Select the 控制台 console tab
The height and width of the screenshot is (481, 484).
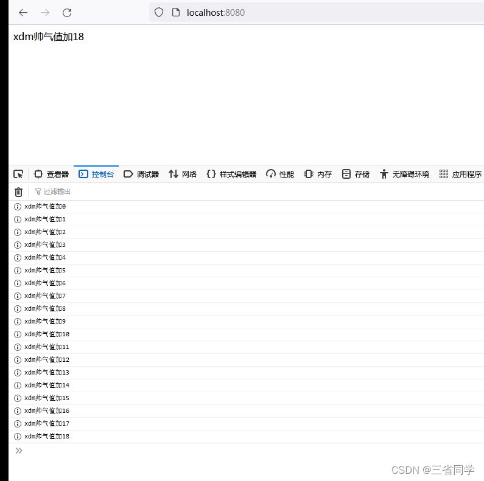(96, 174)
